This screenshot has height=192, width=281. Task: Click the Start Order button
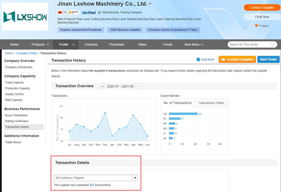click(x=268, y=59)
